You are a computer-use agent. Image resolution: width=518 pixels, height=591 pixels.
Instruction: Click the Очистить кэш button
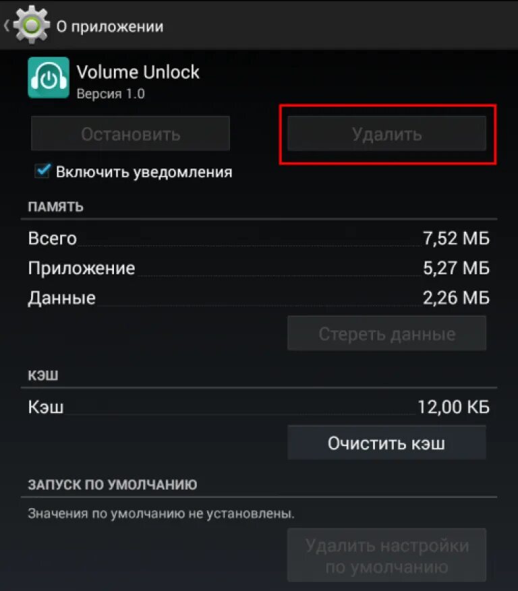pyautogui.click(x=386, y=443)
